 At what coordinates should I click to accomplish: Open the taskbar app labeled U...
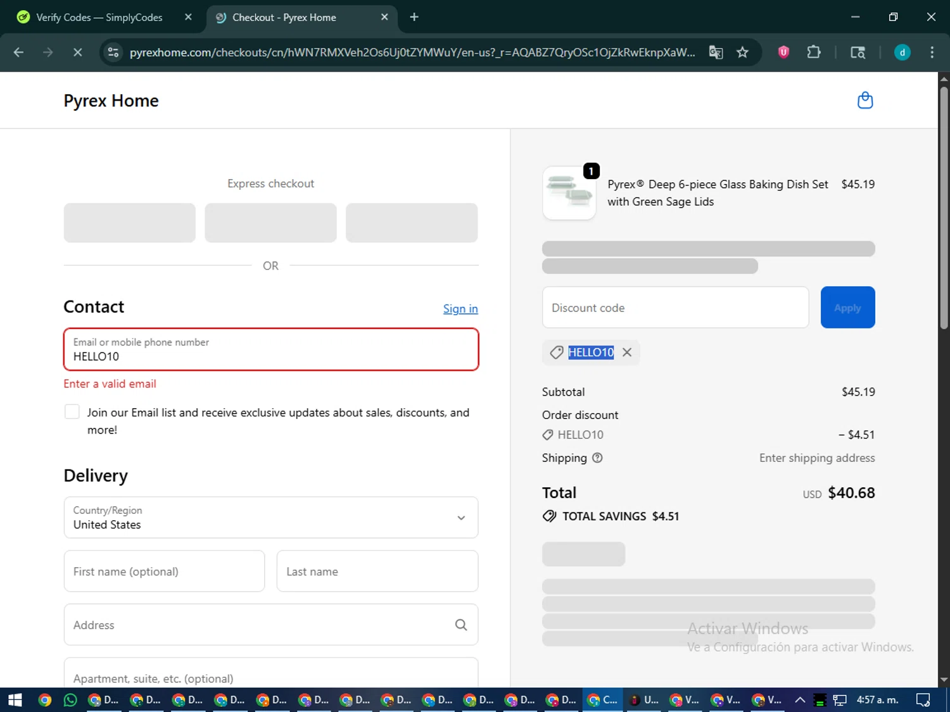click(644, 700)
